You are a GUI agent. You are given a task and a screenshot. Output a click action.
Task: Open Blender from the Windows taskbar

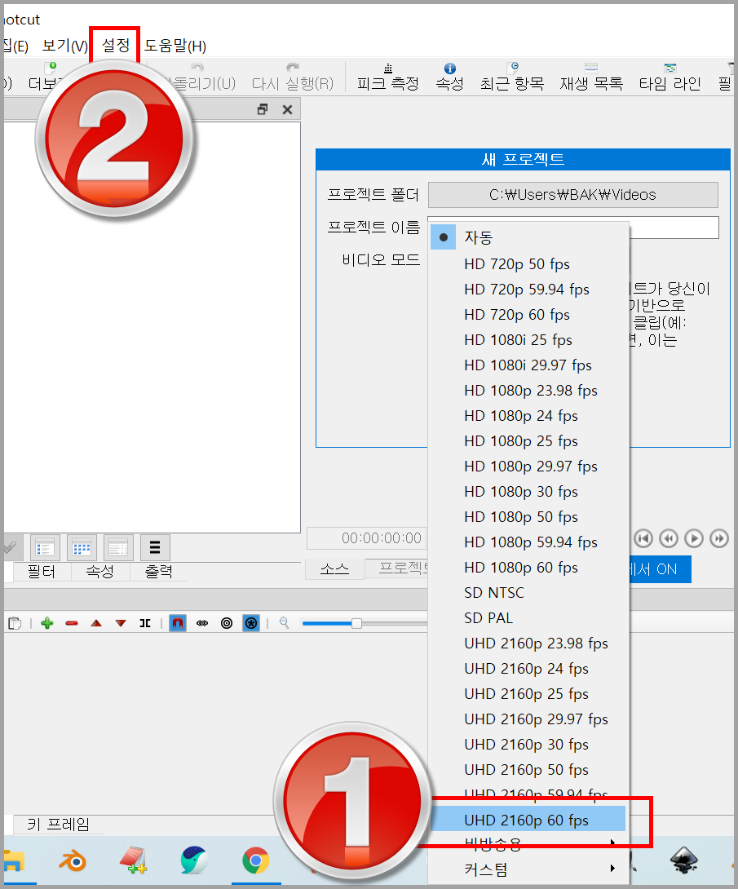pyautogui.click(x=73, y=861)
